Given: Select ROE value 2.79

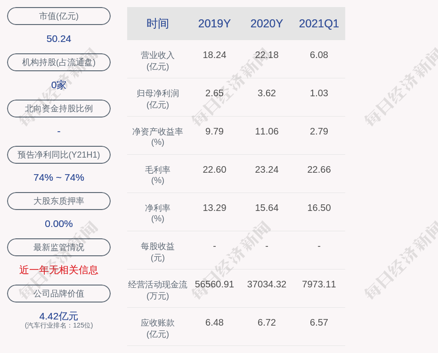Looking at the screenshot, I should point(319,131).
